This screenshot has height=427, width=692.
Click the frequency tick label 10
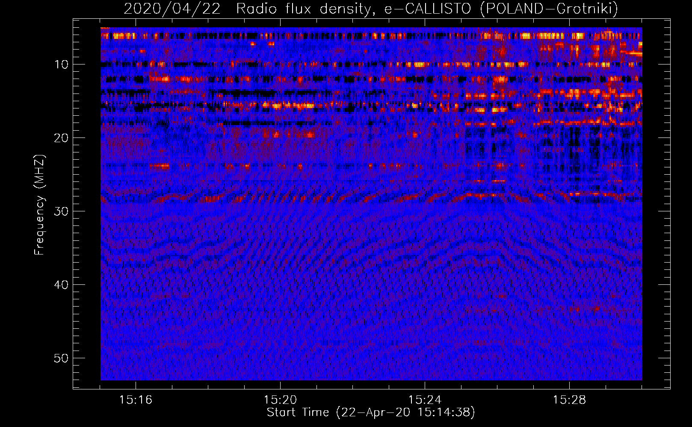(x=62, y=64)
